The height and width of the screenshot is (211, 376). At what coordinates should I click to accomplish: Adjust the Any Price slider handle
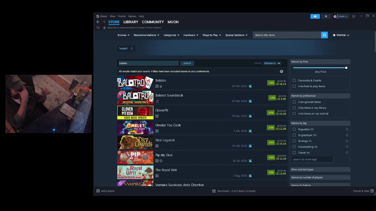pyautogui.click(x=346, y=68)
